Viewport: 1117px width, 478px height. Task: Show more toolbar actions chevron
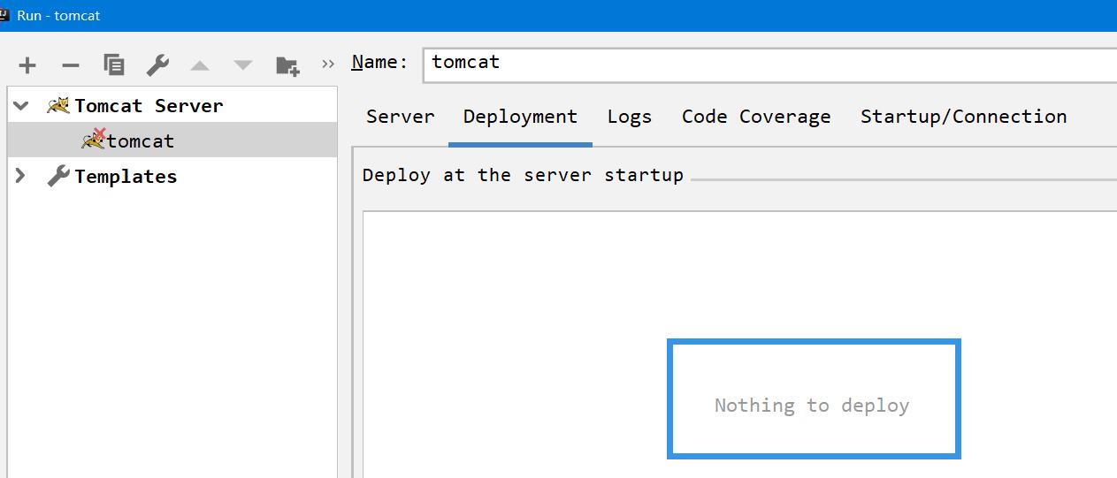tap(328, 64)
